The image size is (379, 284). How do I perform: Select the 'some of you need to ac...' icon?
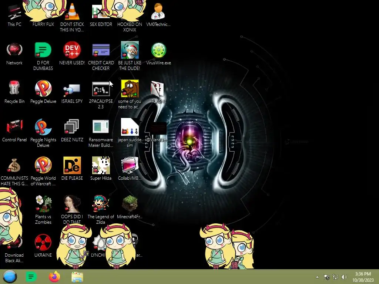click(x=130, y=88)
